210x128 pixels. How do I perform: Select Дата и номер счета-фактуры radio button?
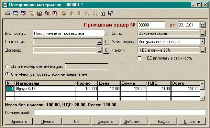[7, 66]
